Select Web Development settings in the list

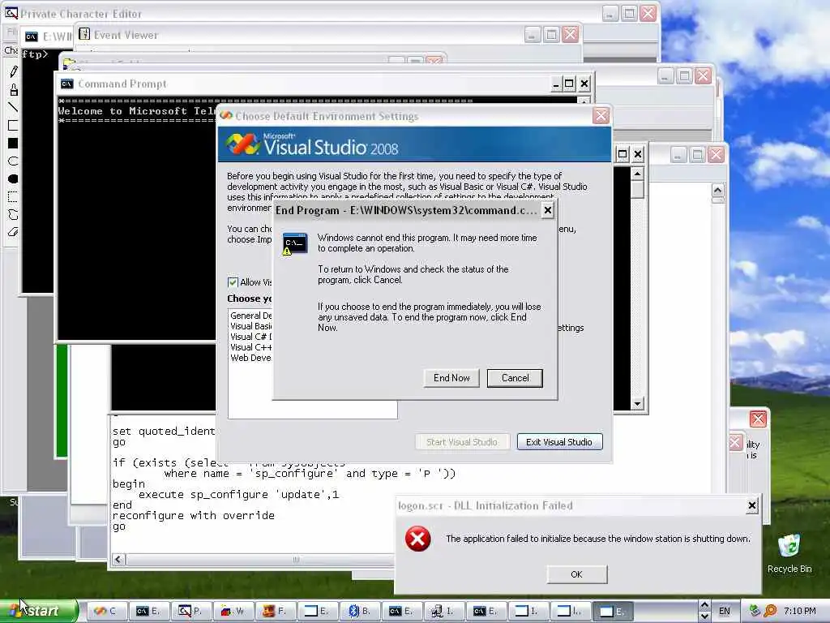point(251,358)
